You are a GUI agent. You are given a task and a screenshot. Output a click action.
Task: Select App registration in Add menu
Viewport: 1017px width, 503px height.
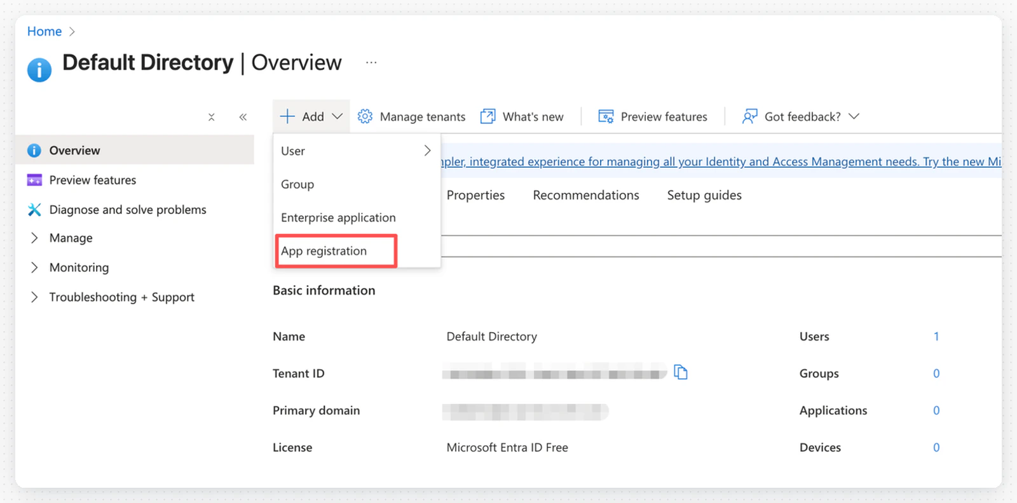click(x=357, y=251)
